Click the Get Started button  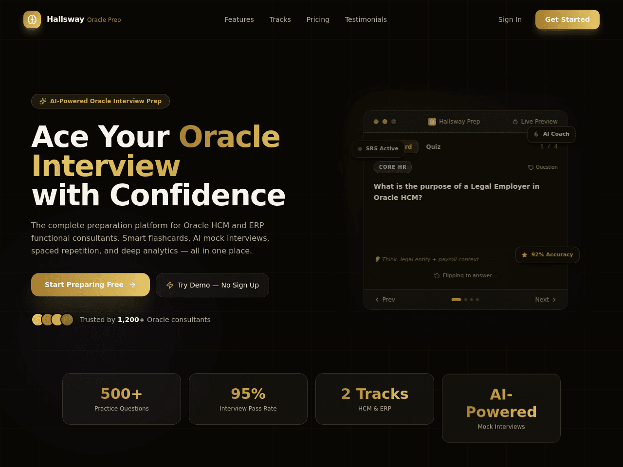coord(568,19)
